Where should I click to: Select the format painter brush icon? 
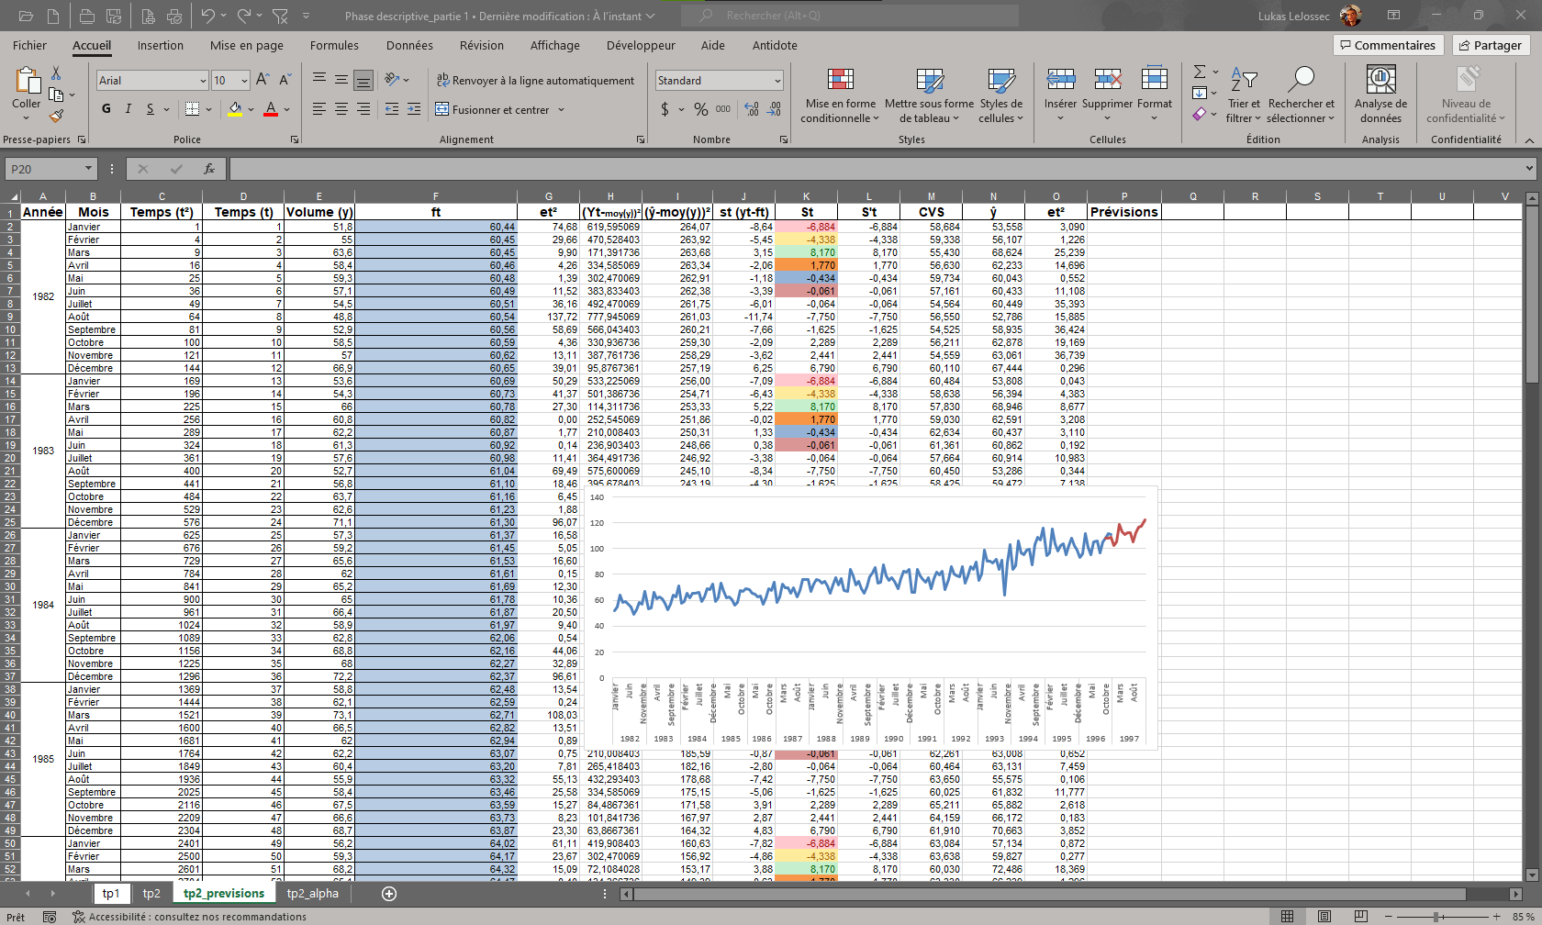coord(56,117)
